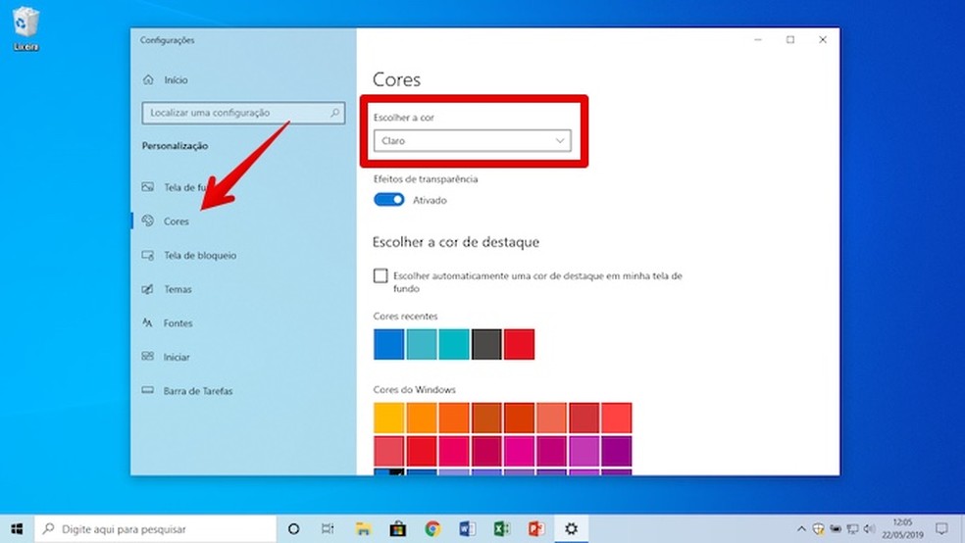Image resolution: width=965 pixels, height=543 pixels.
Task: Select the Tela de fundo picture icon
Action: tap(148, 187)
